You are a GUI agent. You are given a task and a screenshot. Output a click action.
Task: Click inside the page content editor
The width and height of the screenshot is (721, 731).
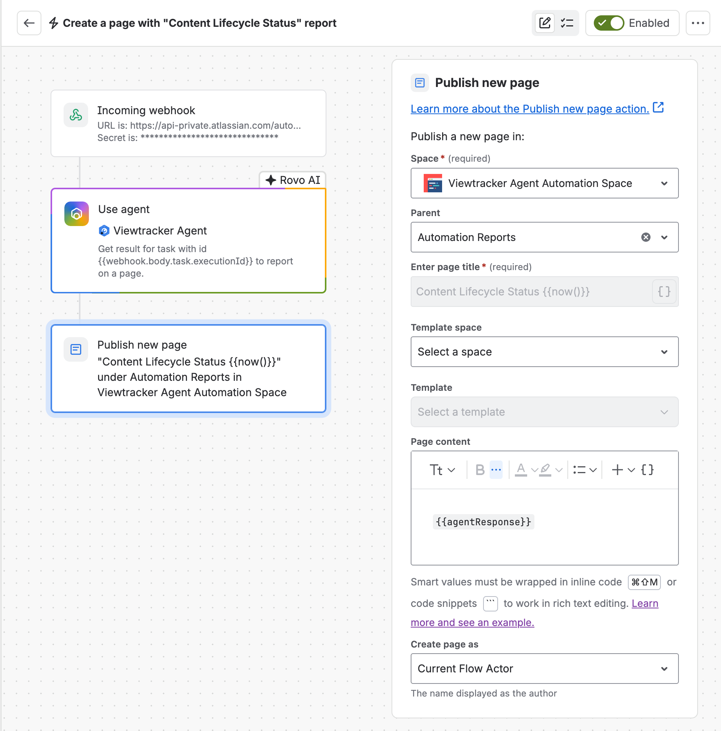545,527
